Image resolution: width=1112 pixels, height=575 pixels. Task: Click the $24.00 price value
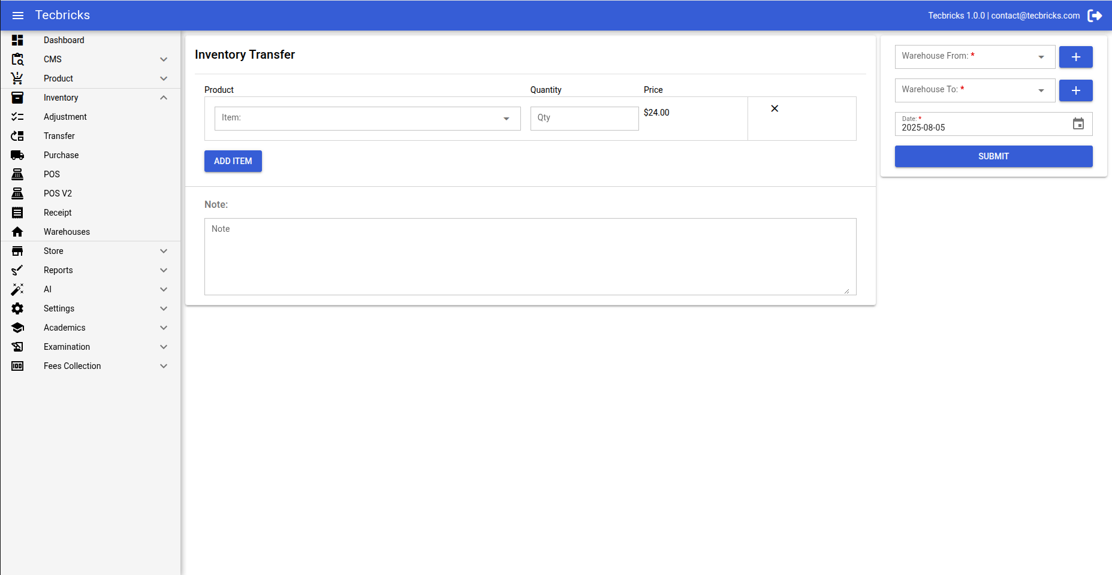pyautogui.click(x=656, y=113)
